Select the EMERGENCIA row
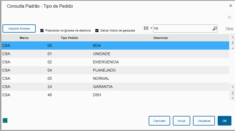 point(106,62)
